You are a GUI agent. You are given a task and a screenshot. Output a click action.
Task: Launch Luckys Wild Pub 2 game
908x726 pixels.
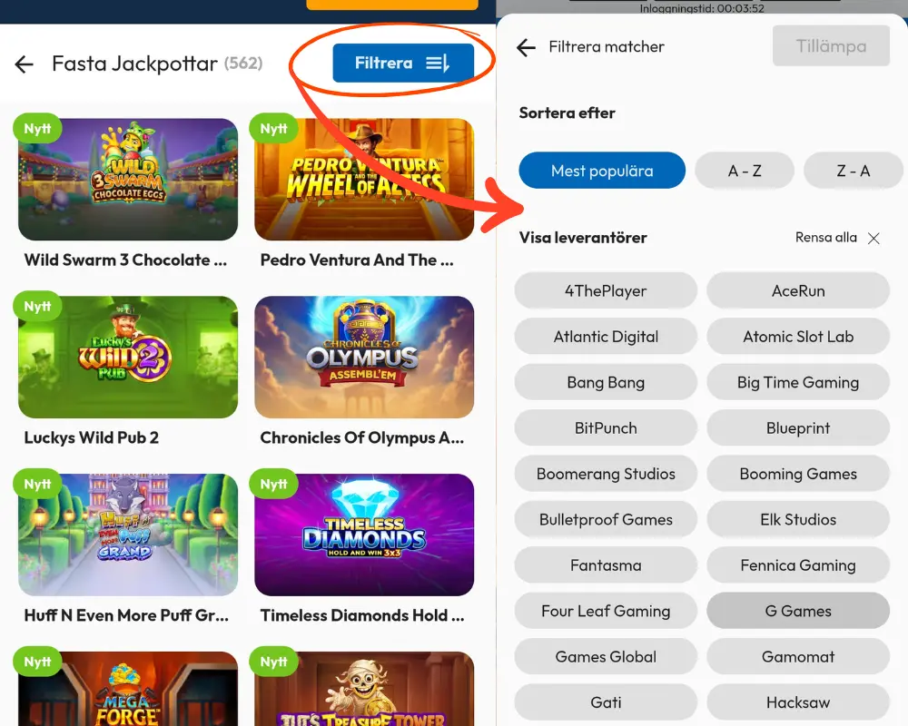point(128,358)
